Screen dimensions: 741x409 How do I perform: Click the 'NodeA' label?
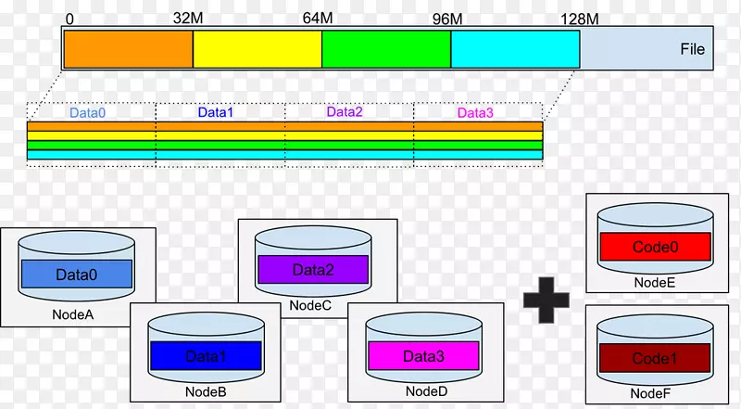(x=73, y=314)
